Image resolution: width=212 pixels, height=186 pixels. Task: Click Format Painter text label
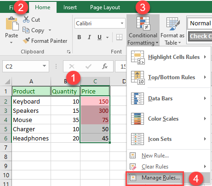point(49,41)
